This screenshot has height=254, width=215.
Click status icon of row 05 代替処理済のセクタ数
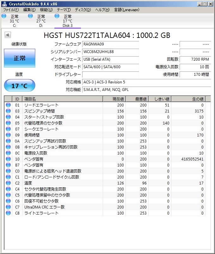click(8, 123)
